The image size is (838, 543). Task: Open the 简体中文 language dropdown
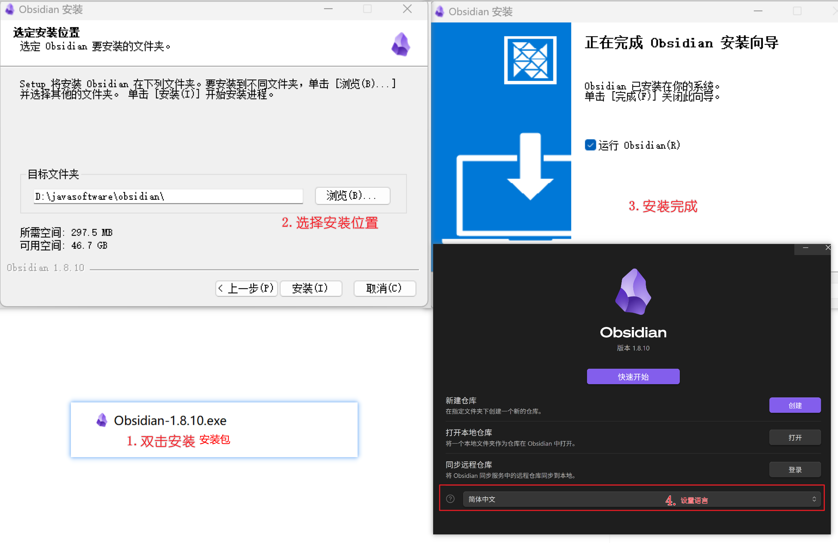coord(642,499)
